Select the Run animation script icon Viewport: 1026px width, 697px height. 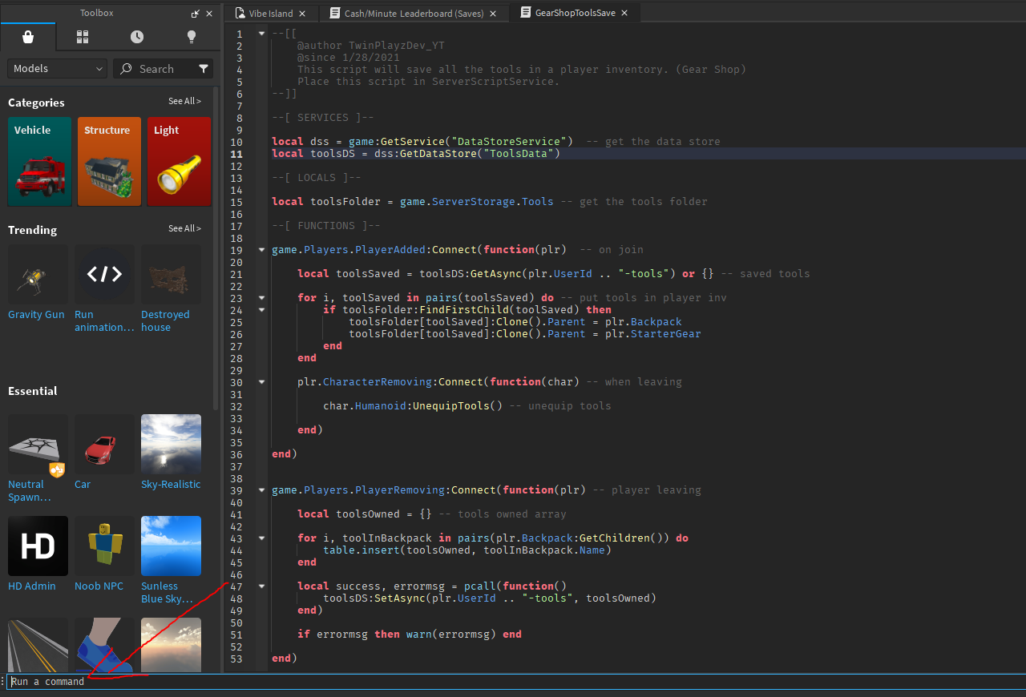point(104,275)
